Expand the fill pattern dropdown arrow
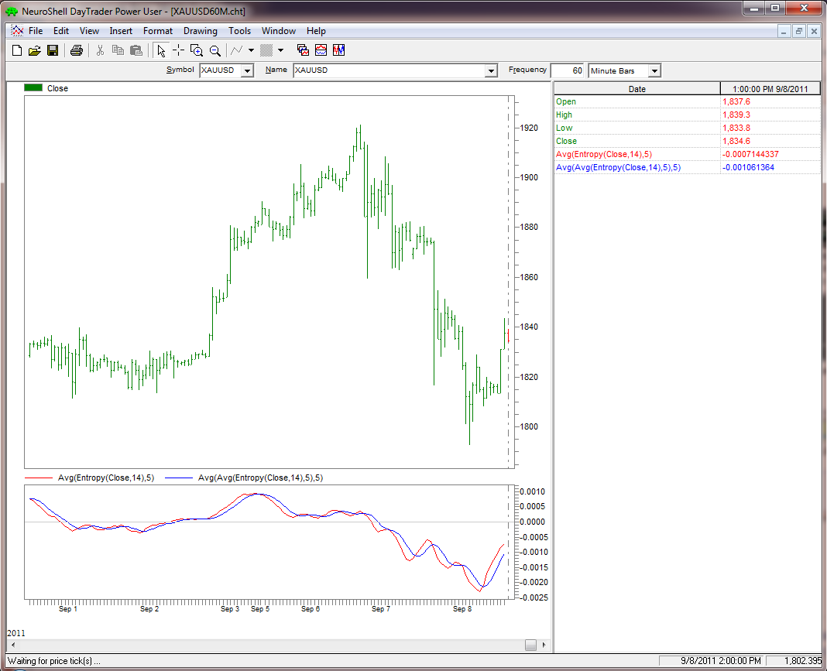827x671 pixels. tap(280, 50)
